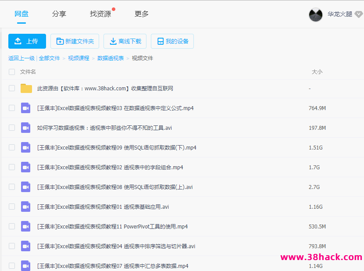Open folder 此资源由【软件库：www.38hack.com】收集整理自互联网
Image resolution: width=364 pixels, height=271 pixels.
[x=105, y=89]
